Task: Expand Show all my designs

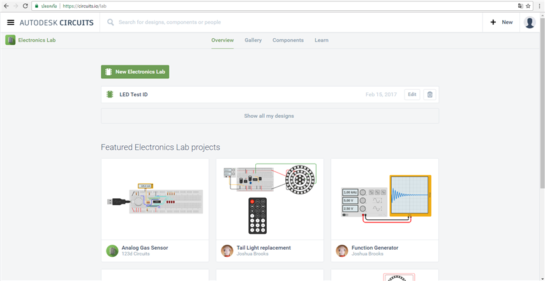Action: (269, 116)
